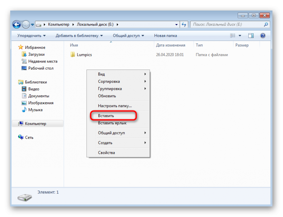This screenshot has width=283, height=217.
Task: Open Рабочий стол in sidebar
Action: click(41, 68)
